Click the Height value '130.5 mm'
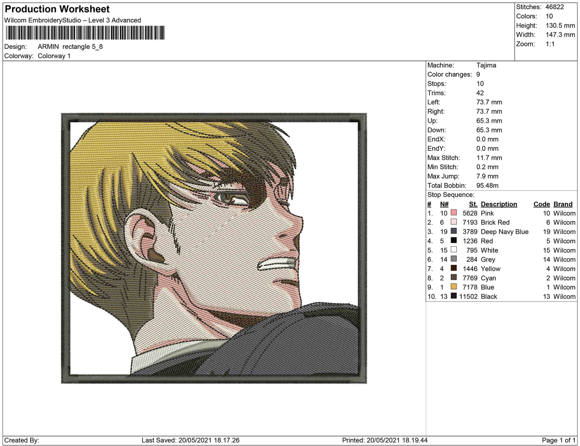 point(560,25)
